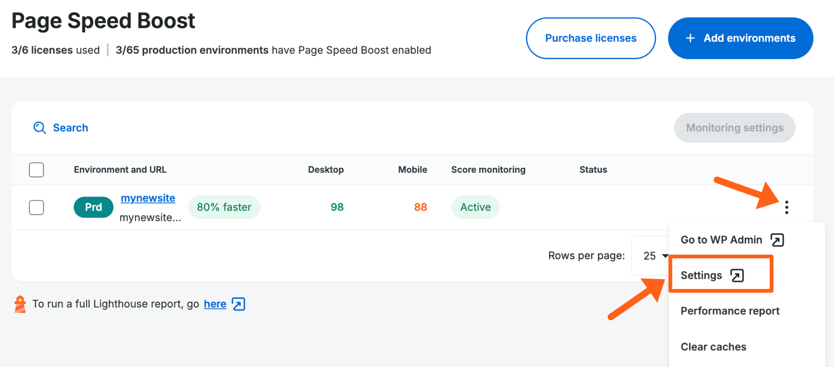Screen dimensions: 835x367
Task: Click the '80% faster' badge
Action: click(x=224, y=207)
